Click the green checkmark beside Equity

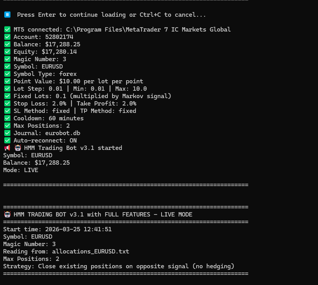coord(7,52)
